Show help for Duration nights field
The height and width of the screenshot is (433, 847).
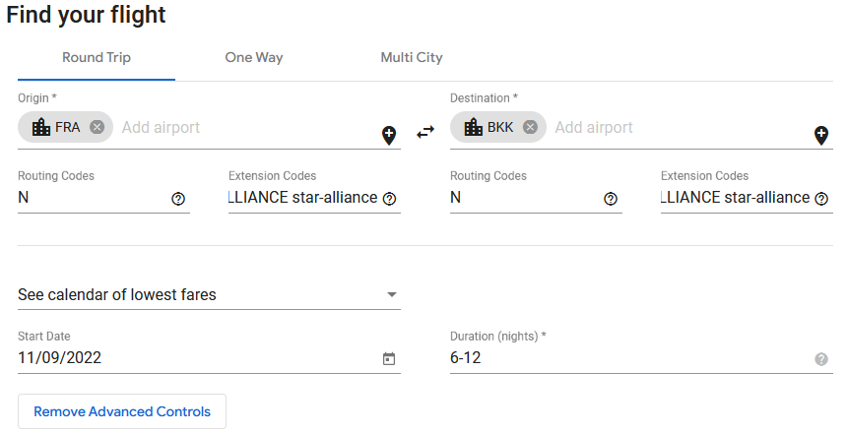821,359
